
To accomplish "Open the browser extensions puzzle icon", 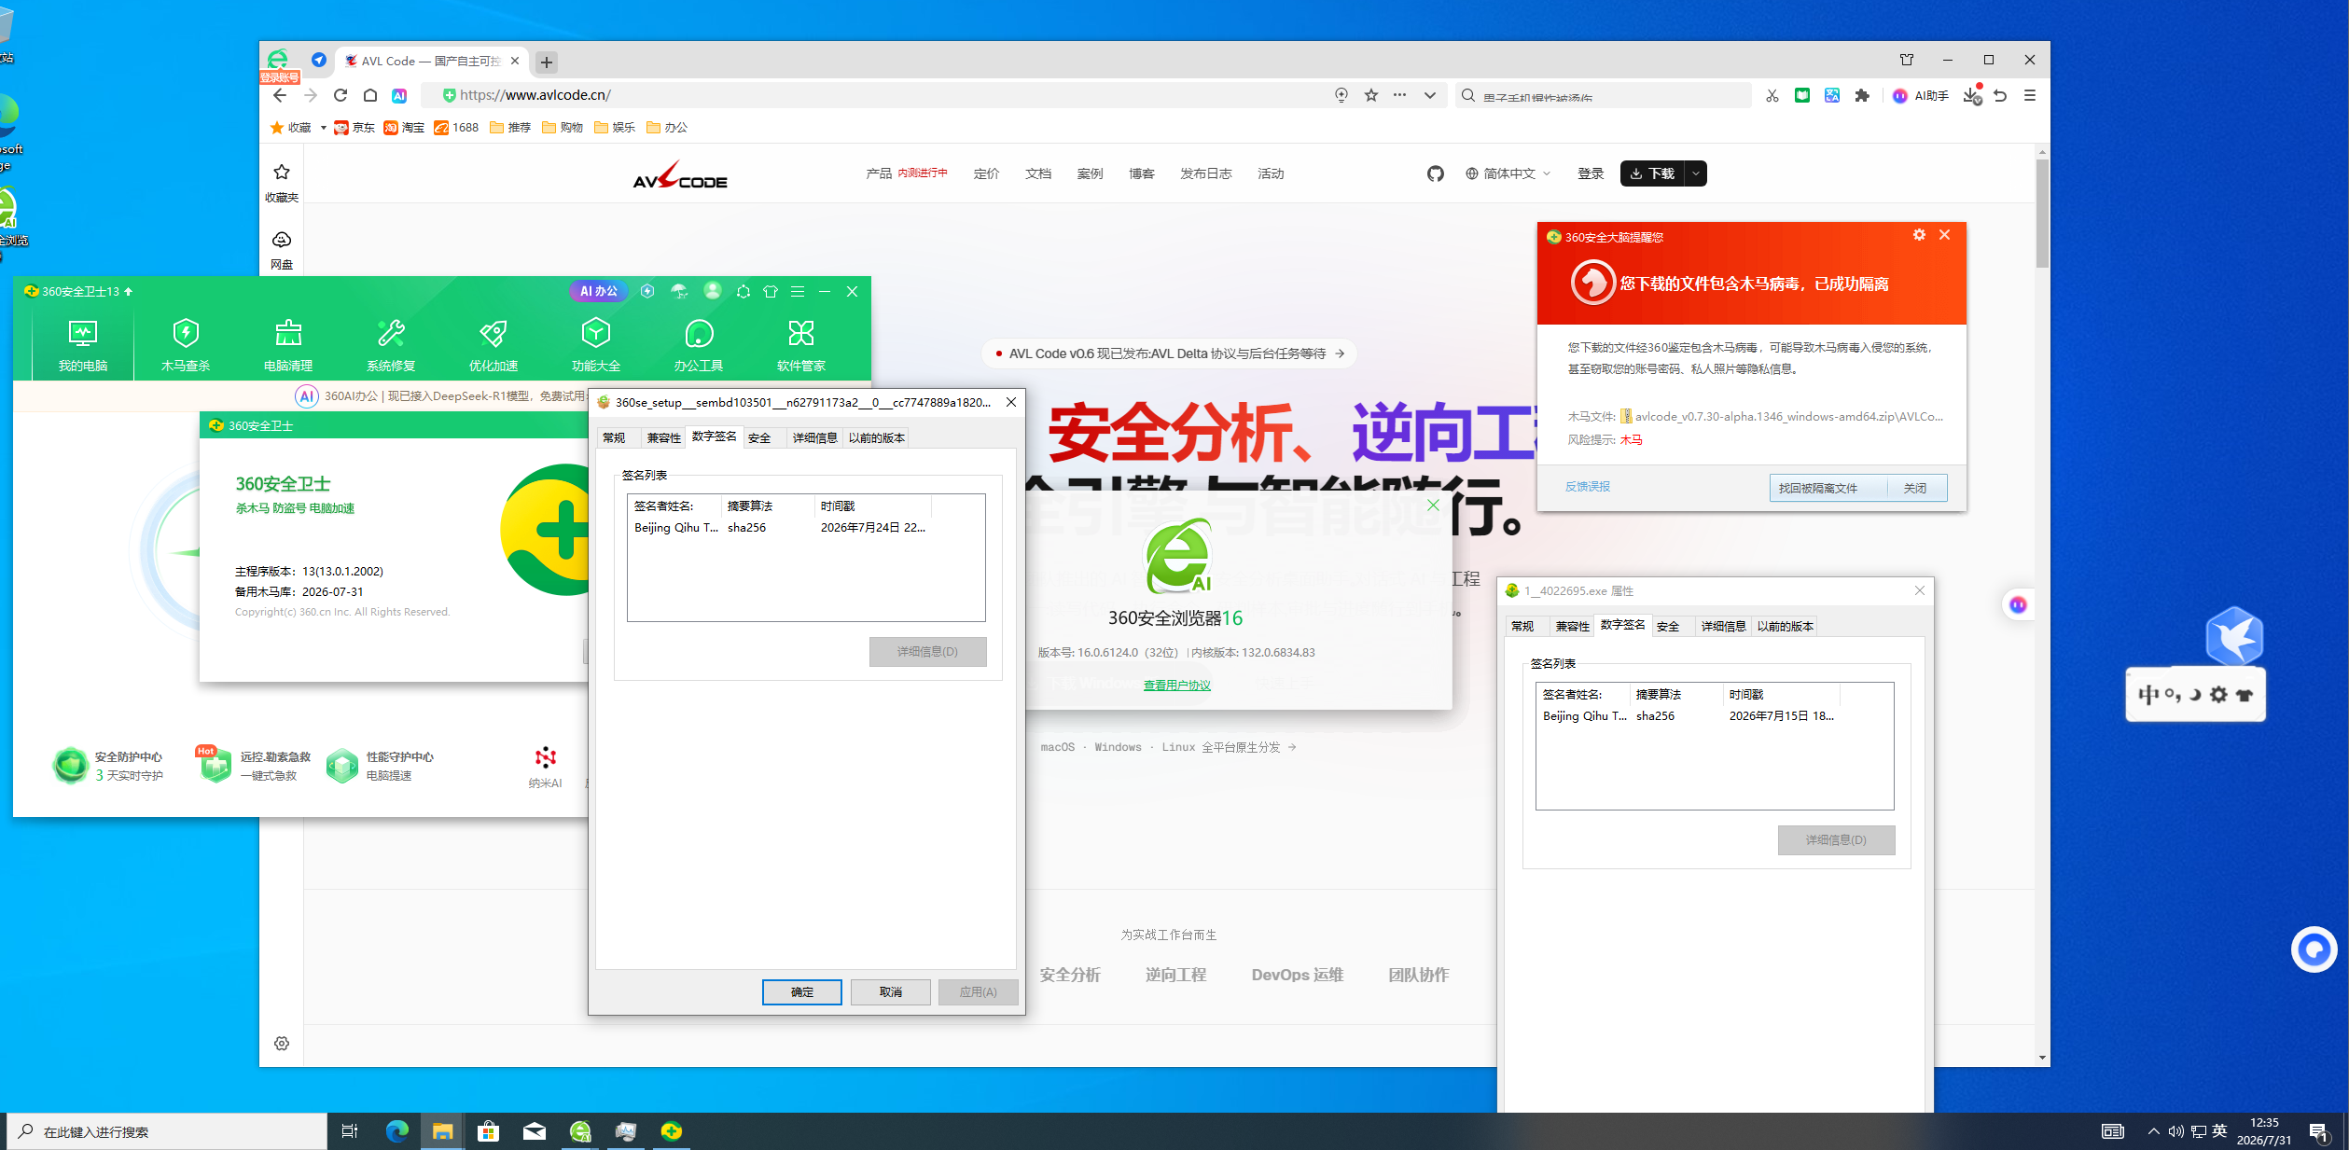I will coord(1862,95).
